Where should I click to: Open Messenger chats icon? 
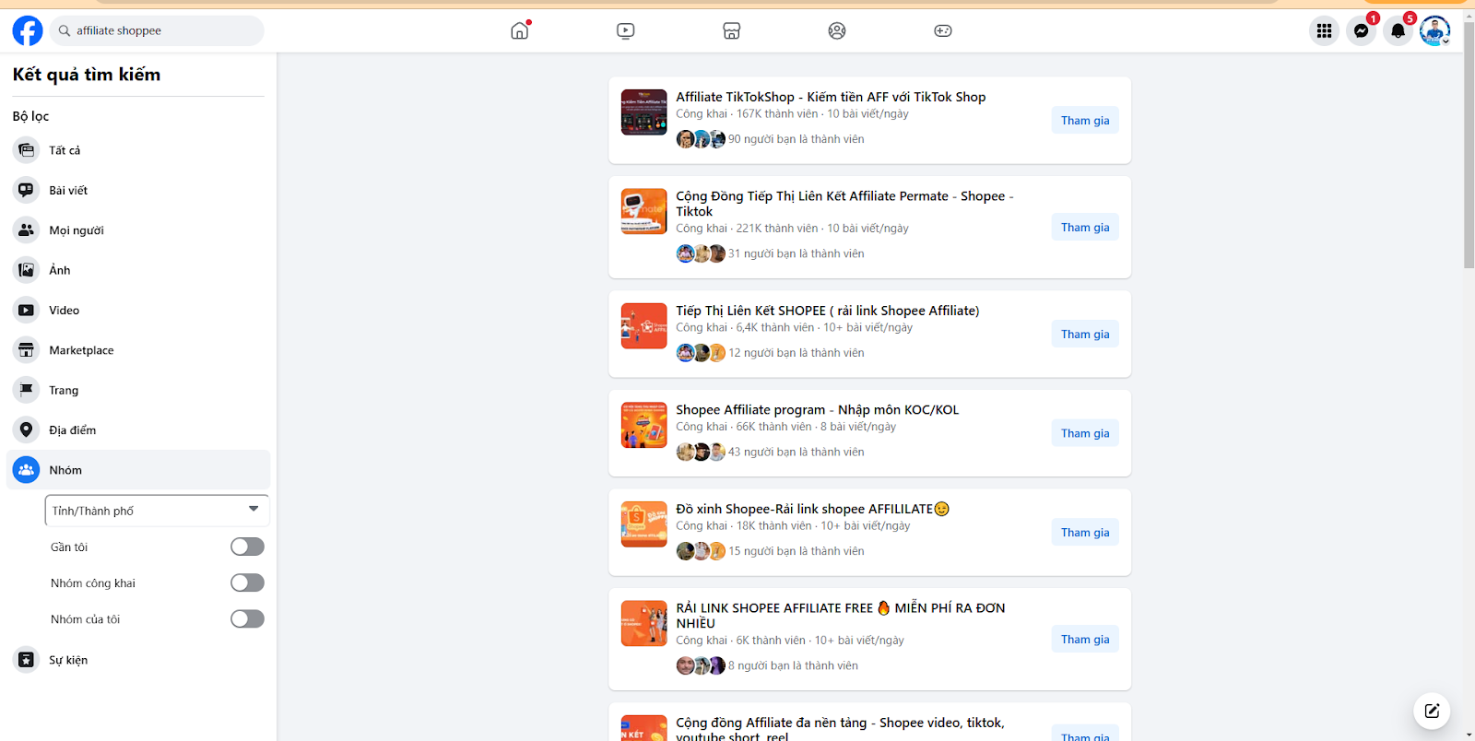coord(1362,30)
